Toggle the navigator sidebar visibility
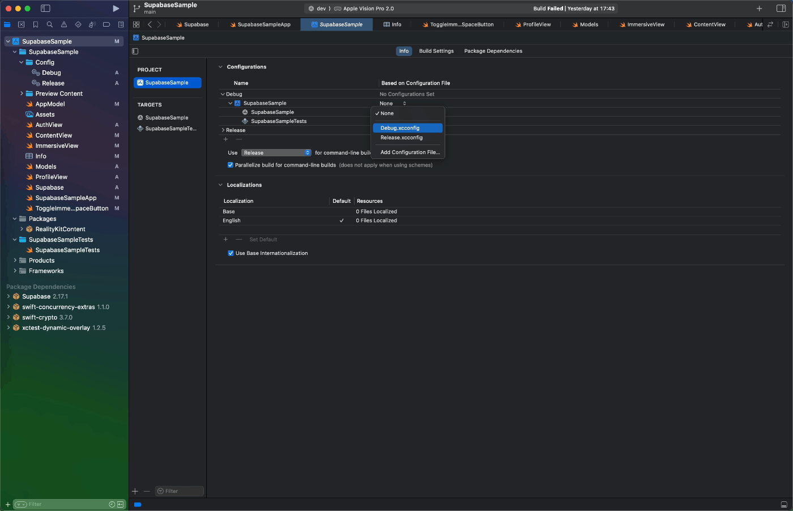Viewport: 793px width, 511px height. point(46,8)
